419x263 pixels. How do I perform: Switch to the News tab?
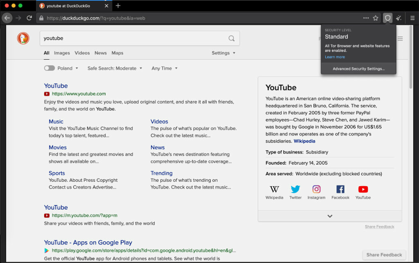click(101, 53)
